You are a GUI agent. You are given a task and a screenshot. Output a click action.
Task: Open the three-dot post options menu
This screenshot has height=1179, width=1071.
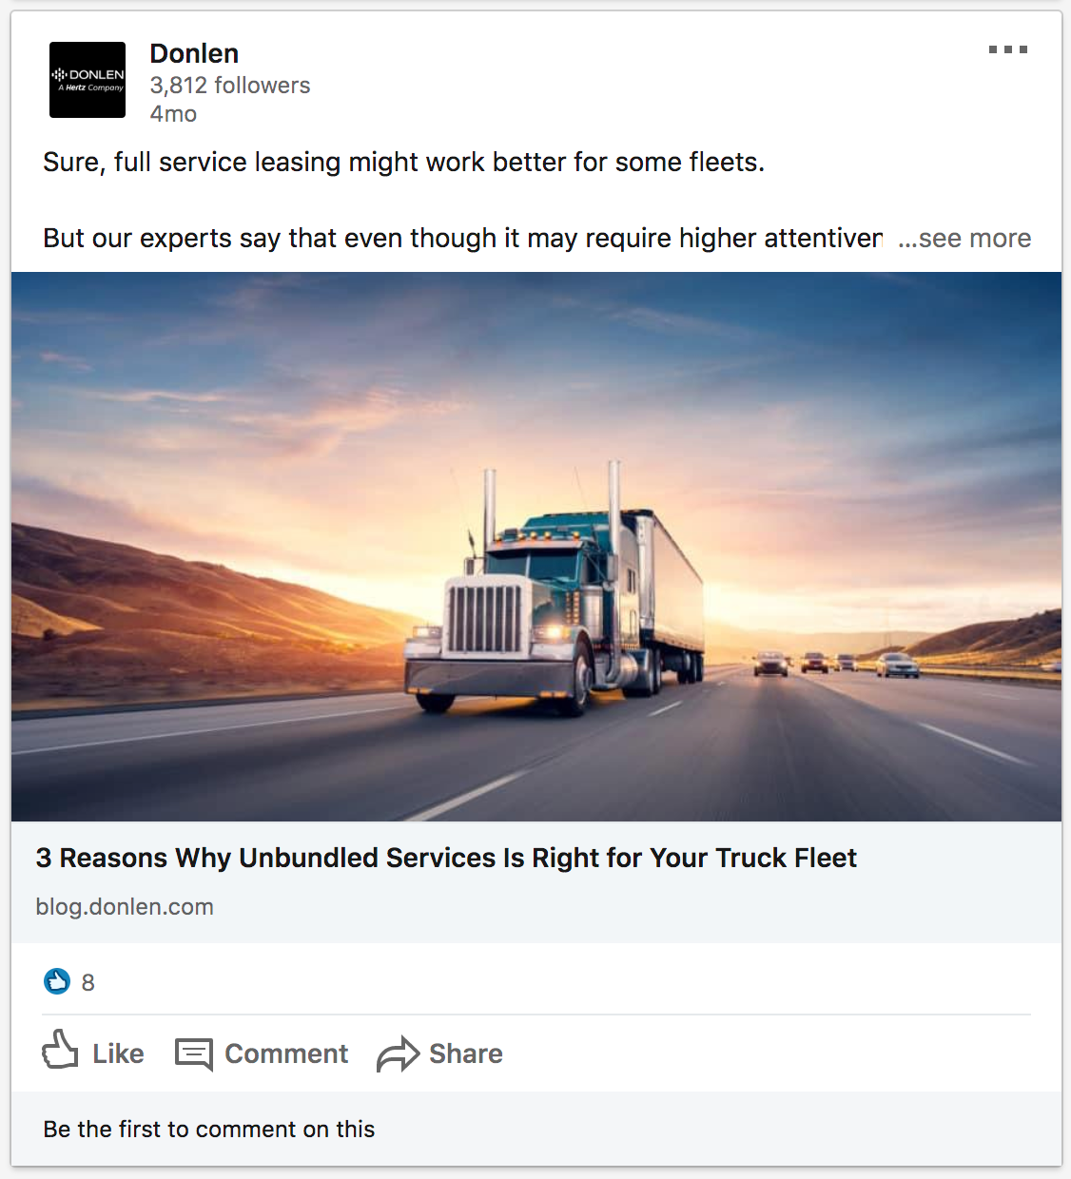(x=1007, y=49)
